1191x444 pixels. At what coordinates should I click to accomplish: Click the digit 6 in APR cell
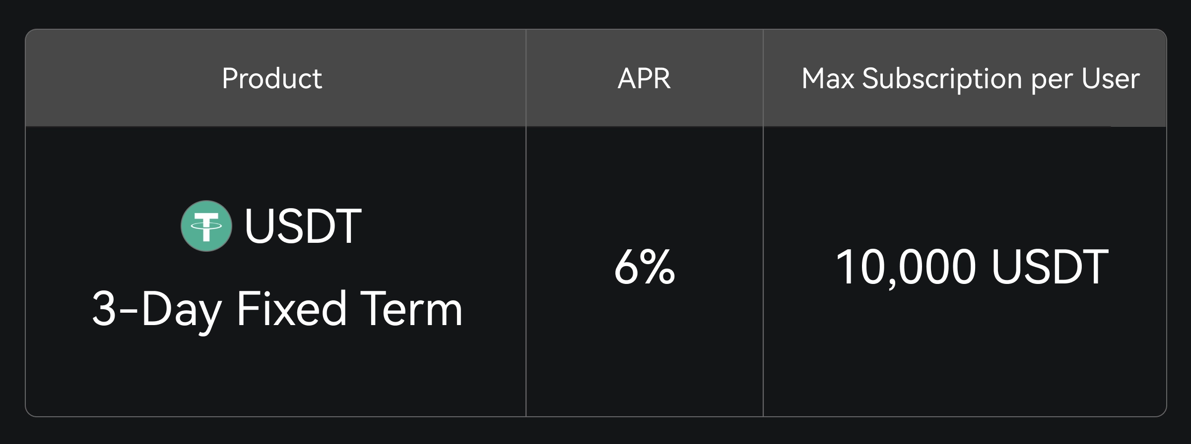626,268
